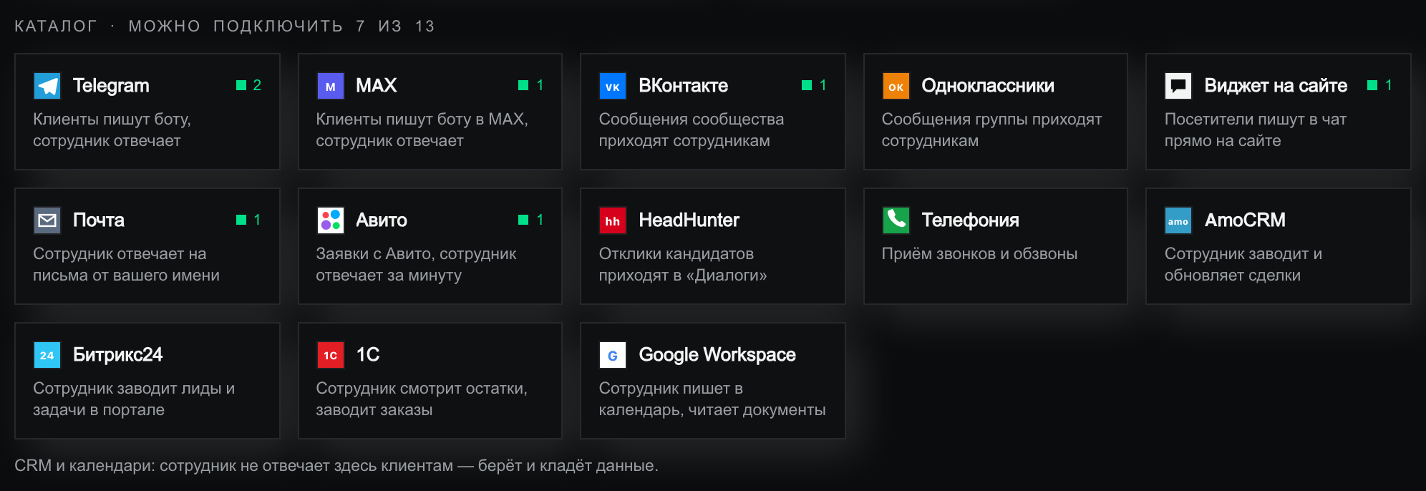Click the Авито colored dots icon
Image resolution: width=1426 pixels, height=491 pixels.
pyautogui.click(x=330, y=220)
